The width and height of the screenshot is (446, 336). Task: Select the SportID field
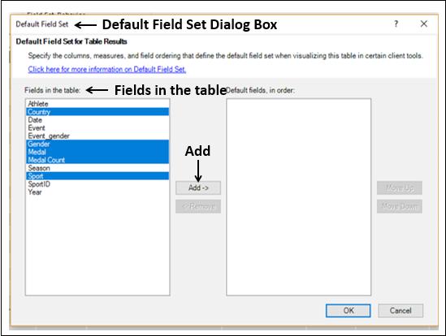coord(97,184)
